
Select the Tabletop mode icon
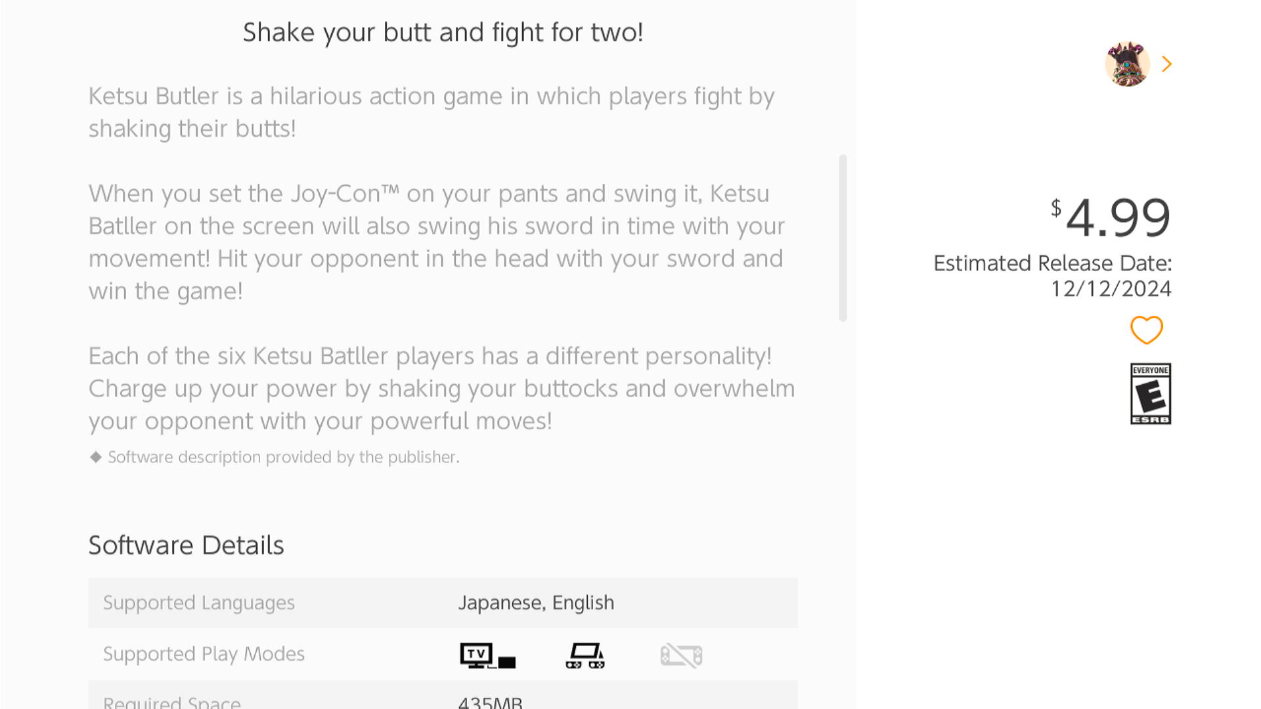585,655
